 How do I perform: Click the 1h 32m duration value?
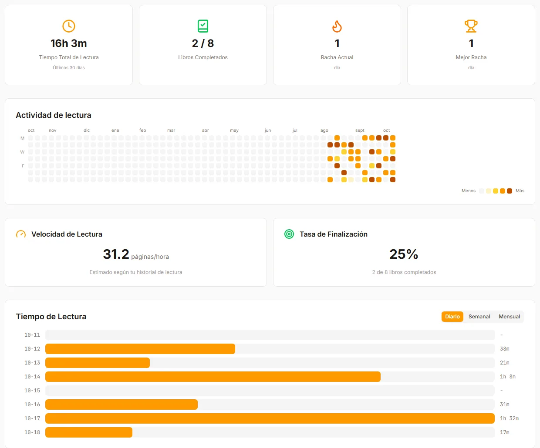(x=509, y=418)
